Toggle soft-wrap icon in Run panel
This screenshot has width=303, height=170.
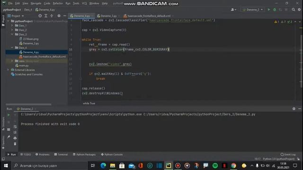click(15, 127)
